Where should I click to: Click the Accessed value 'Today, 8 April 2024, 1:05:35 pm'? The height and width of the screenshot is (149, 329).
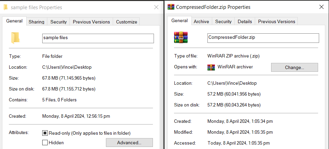(x=238, y=143)
